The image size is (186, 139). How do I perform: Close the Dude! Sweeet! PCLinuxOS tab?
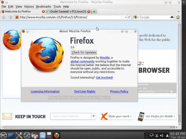coord(89,12)
